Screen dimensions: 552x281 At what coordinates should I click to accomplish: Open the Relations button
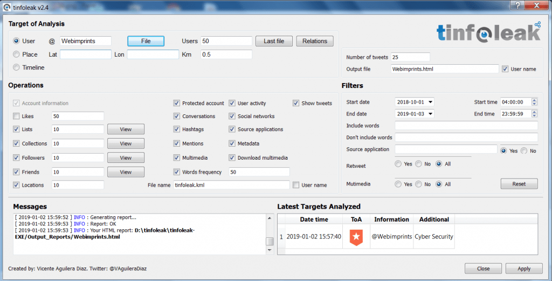pyautogui.click(x=315, y=41)
